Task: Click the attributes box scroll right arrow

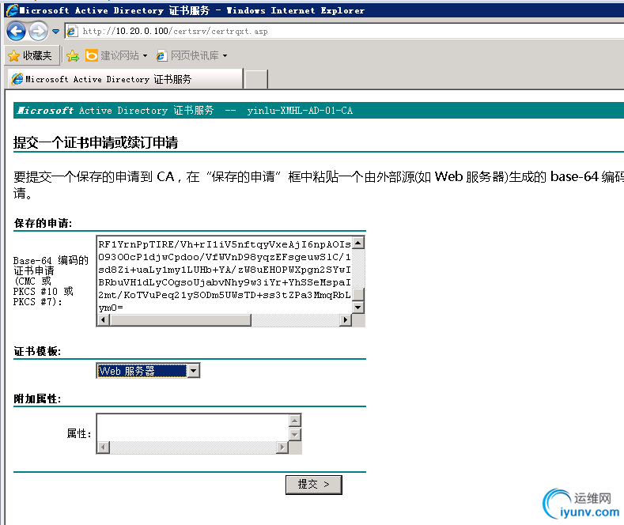Action: coord(282,447)
